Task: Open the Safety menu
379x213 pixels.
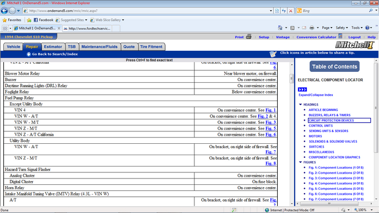Action: [342, 28]
